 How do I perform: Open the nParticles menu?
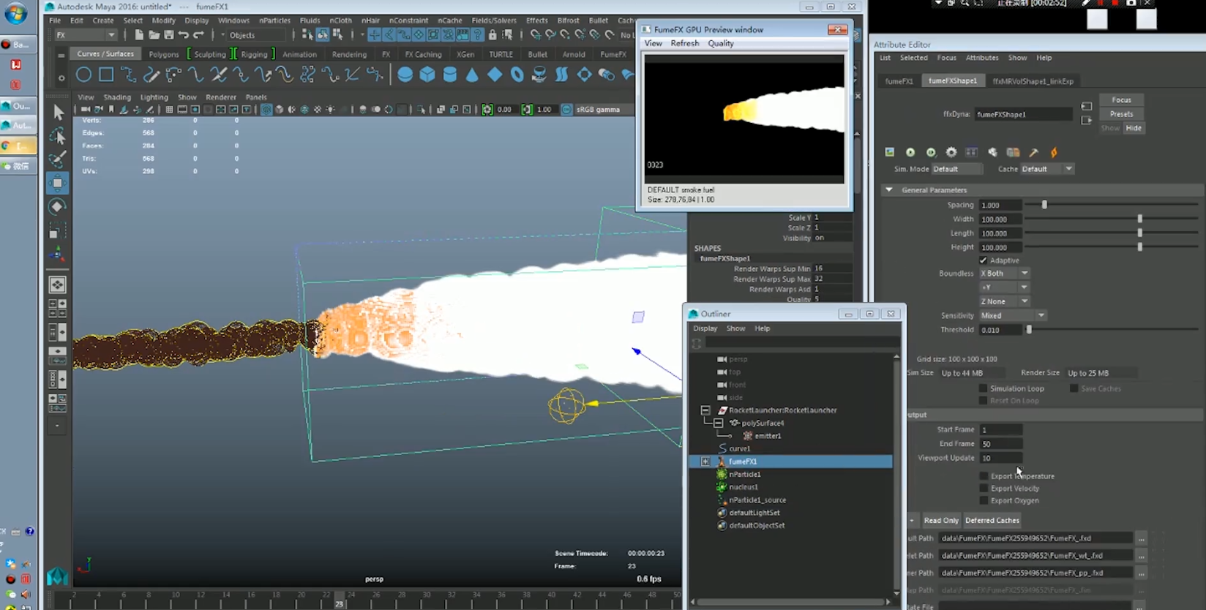(274, 20)
